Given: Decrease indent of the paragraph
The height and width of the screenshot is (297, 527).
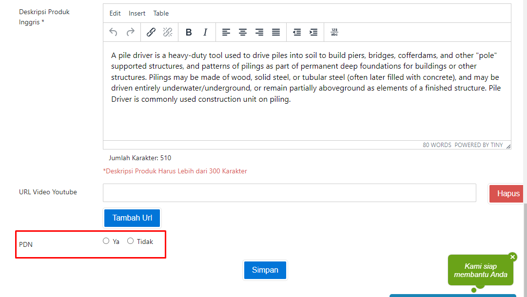Looking at the screenshot, I should tap(297, 32).
